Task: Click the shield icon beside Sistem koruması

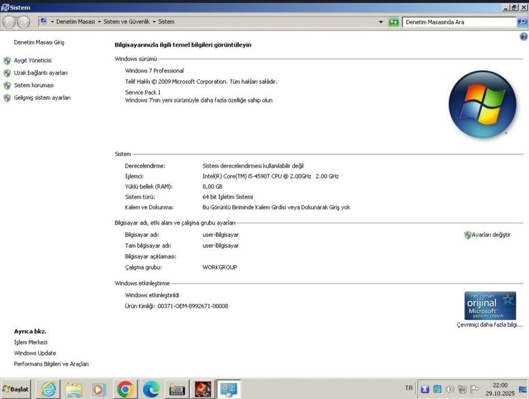Action: (7, 86)
